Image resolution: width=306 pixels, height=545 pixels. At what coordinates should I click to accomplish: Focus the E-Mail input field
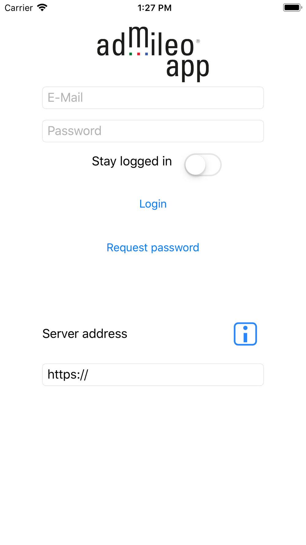click(x=153, y=98)
